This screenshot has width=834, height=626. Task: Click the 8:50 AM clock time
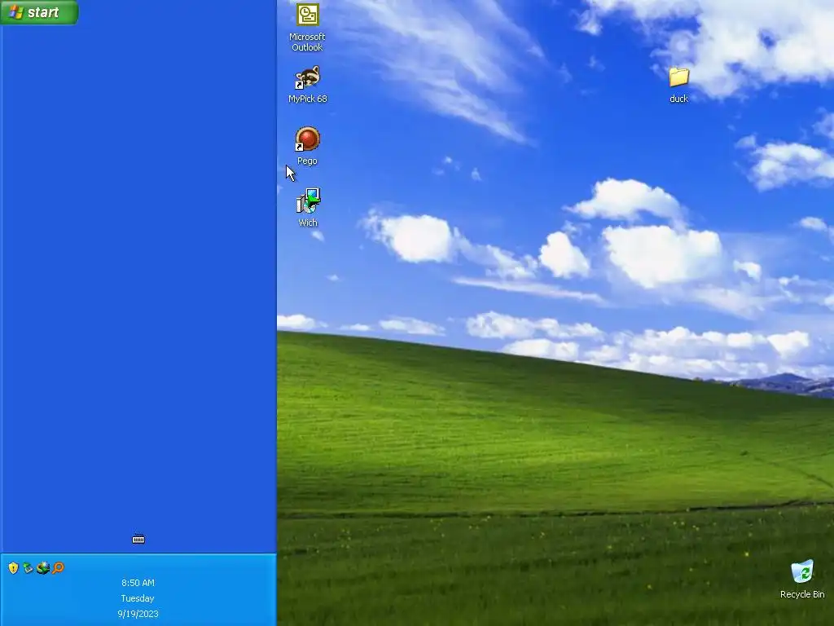(x=138, y=583)
